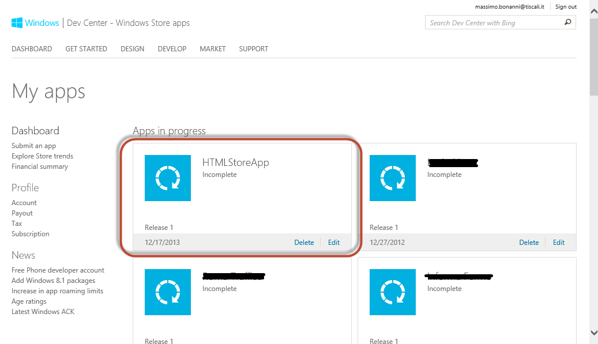Delete the HTMLStoreApp app
The height and width of the screenshot is (344, 598).
(x=304, y=243)
